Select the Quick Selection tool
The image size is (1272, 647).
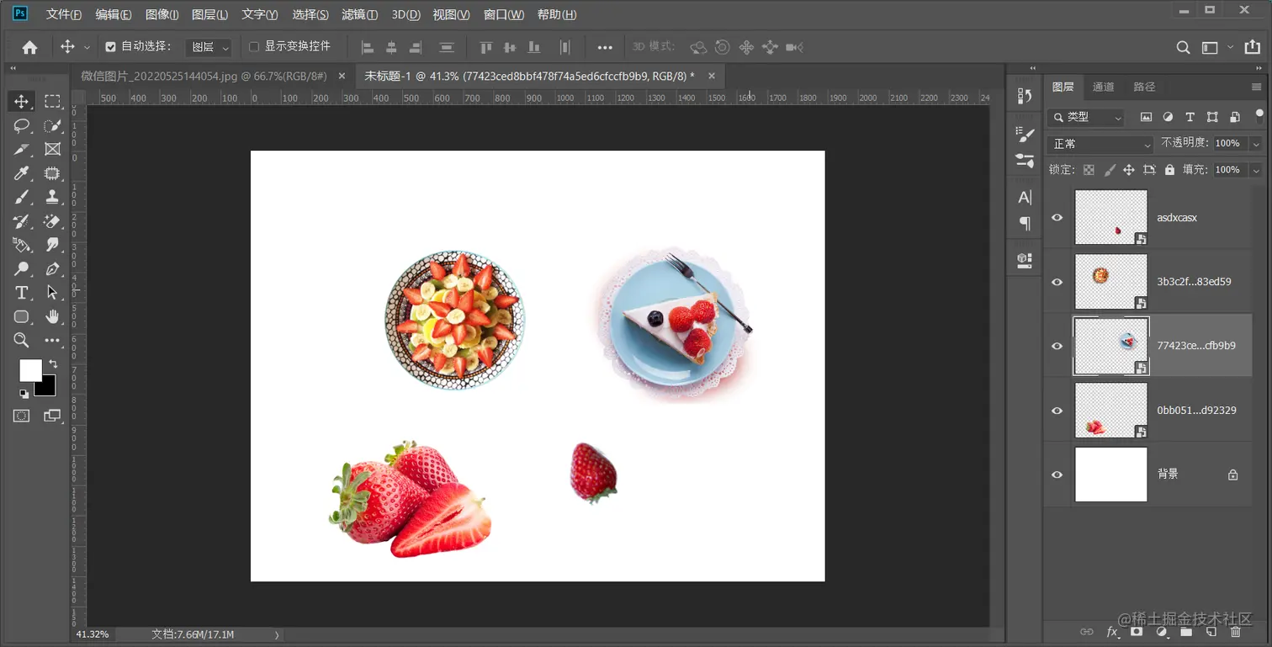52,126
